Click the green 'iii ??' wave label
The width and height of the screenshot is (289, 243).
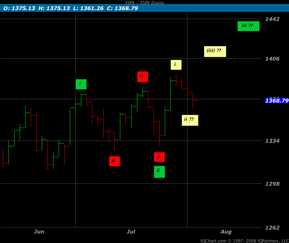point(248,26)
